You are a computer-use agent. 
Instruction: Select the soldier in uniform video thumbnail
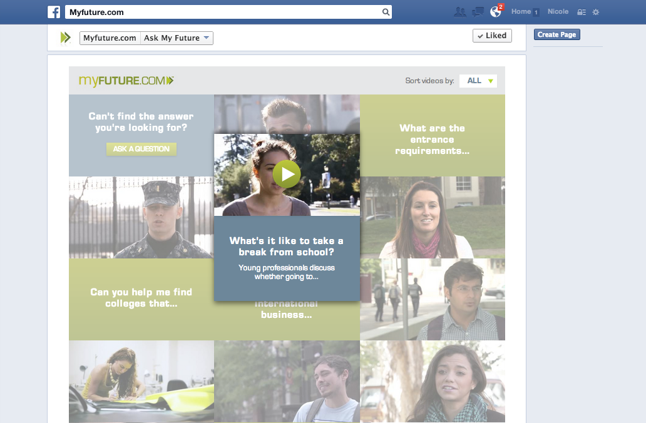click(141, 218)
